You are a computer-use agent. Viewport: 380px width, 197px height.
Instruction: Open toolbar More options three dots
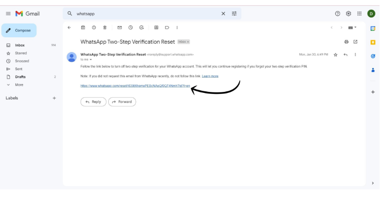tap(177, 28)
